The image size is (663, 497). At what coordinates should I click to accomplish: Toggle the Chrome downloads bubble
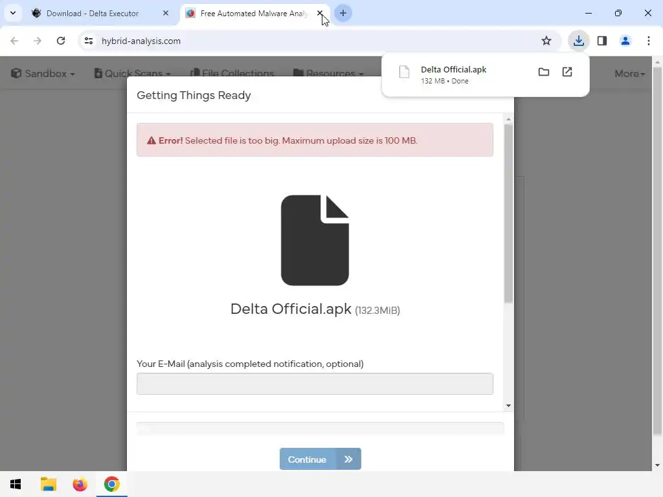tap(578, 41)
